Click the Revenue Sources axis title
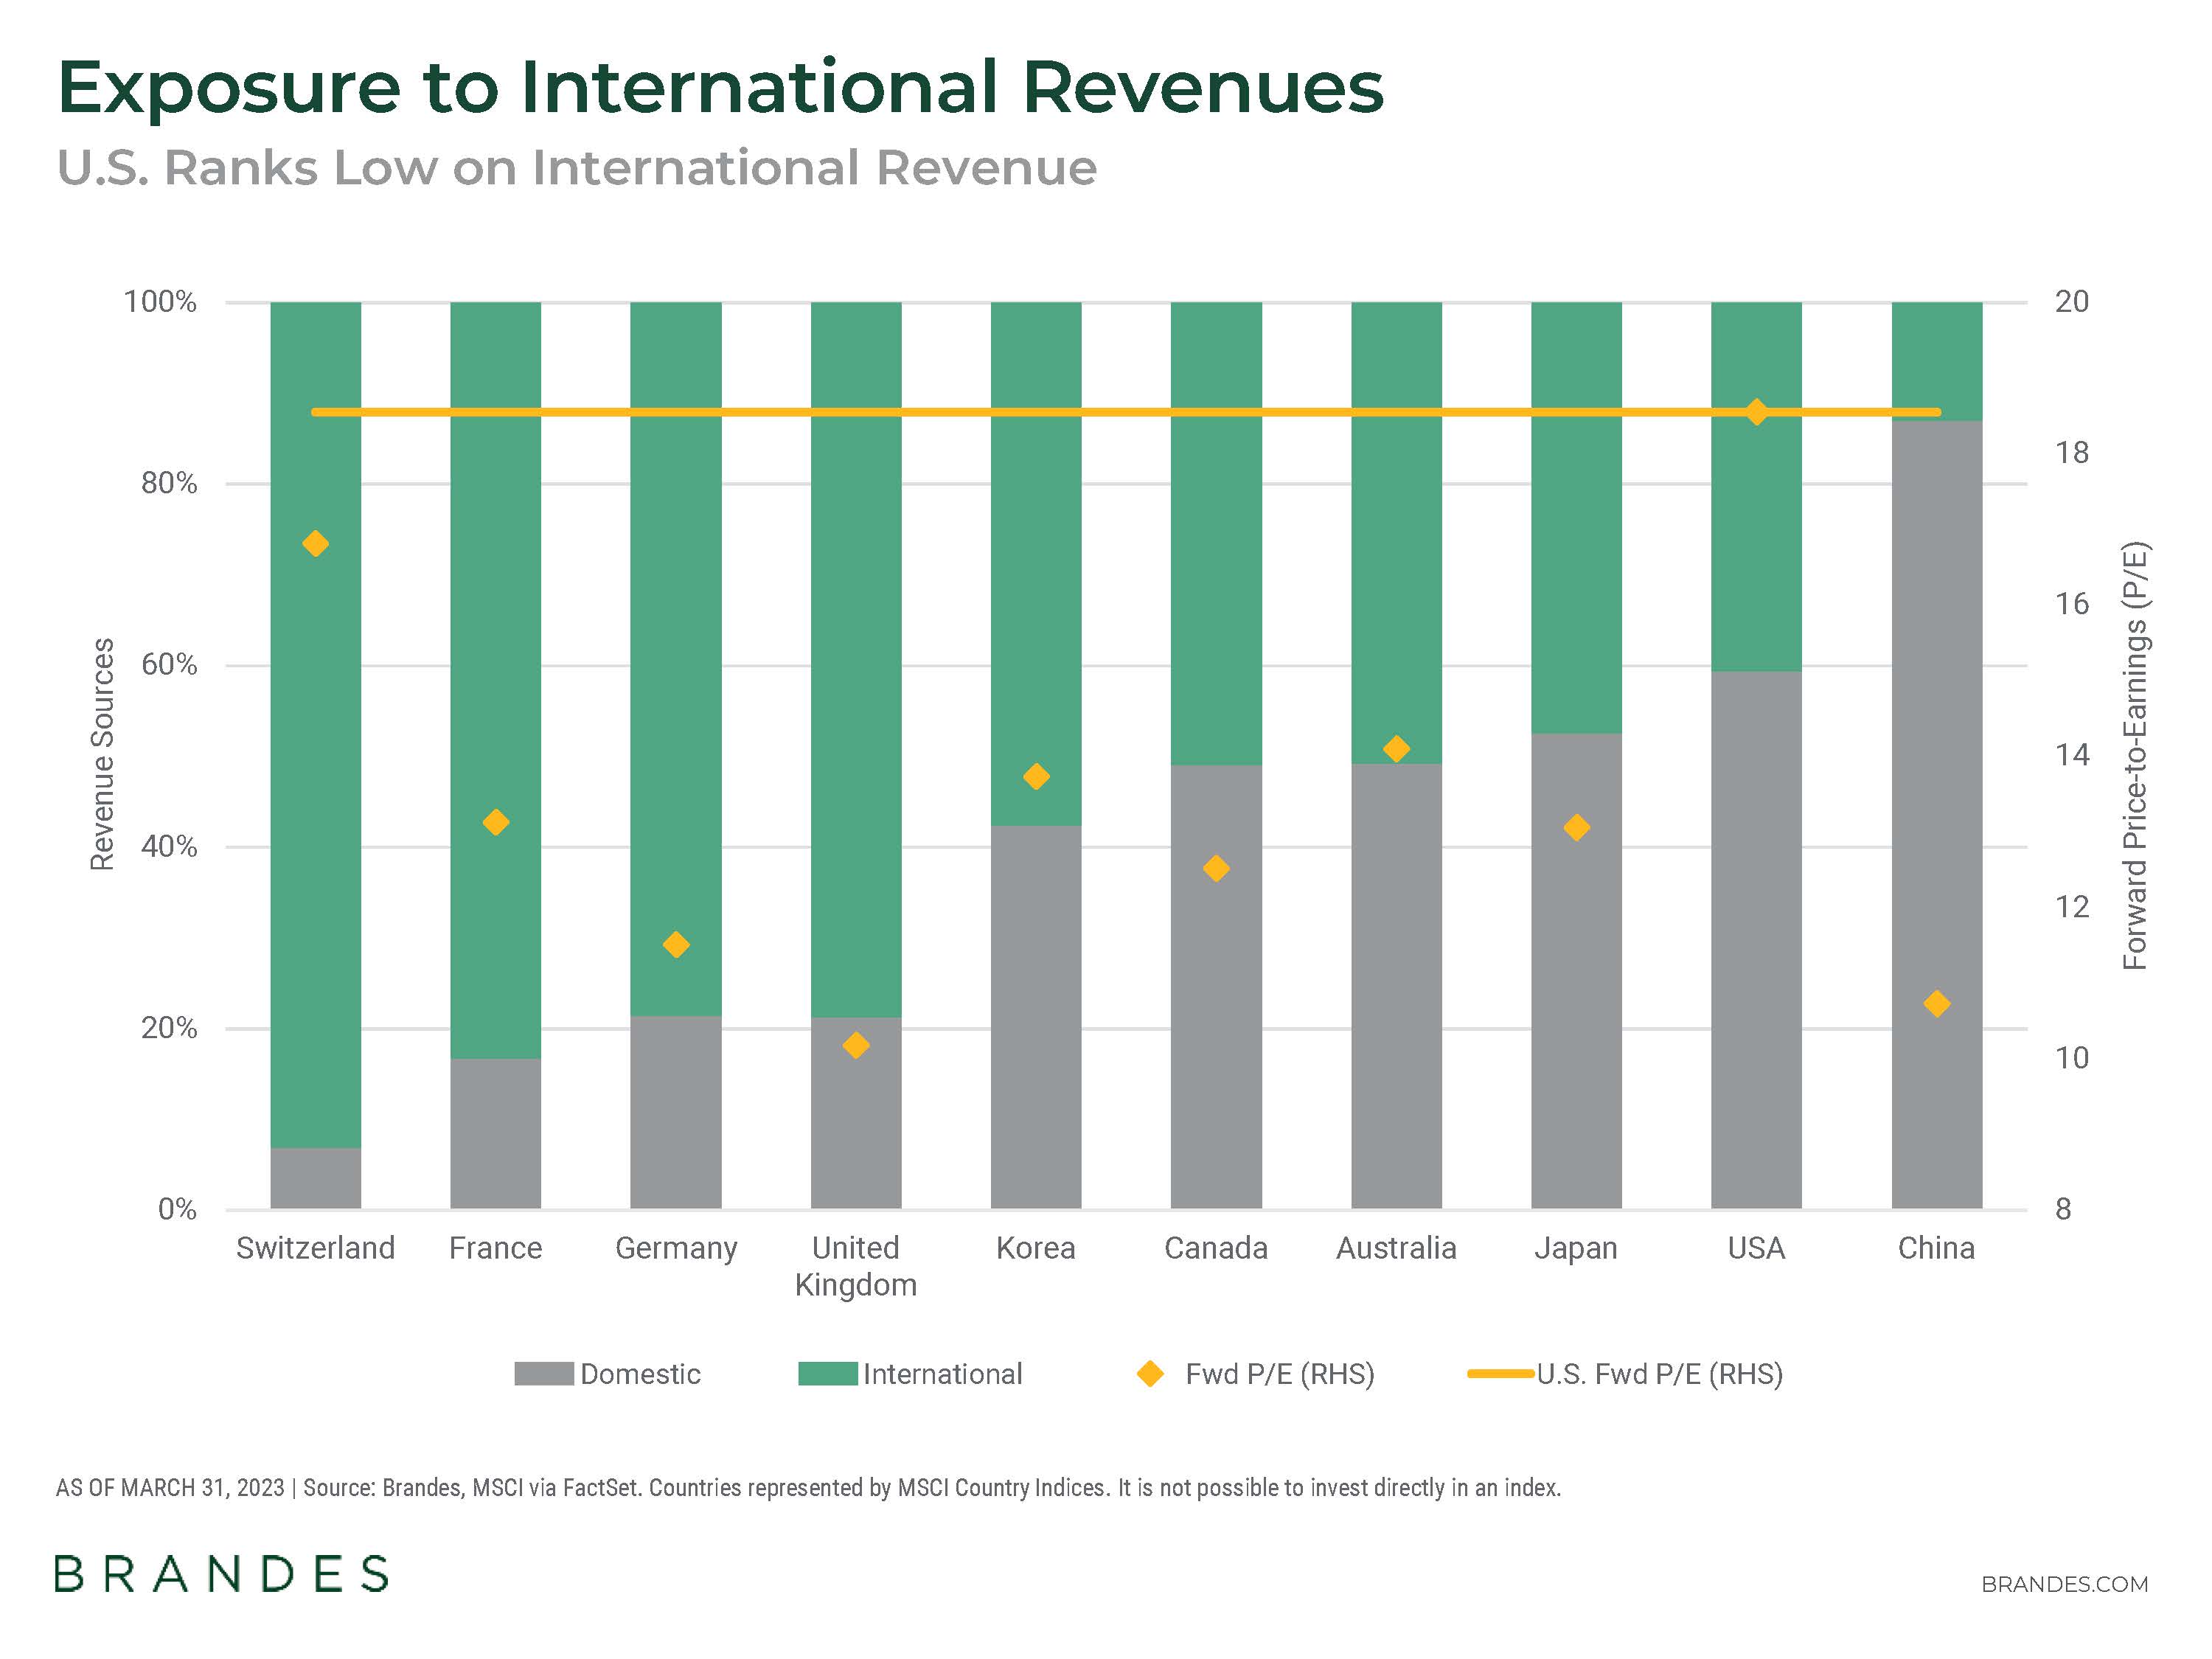The width and height of the screenshot is (2212, 1659). [102, 754]
